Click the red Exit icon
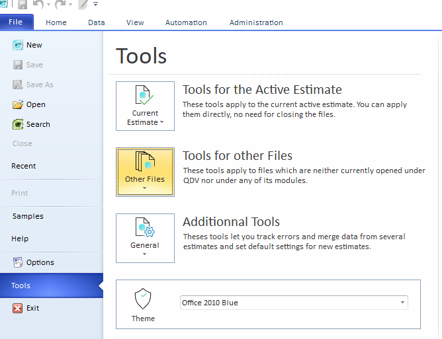Screen dimensions: 442x339 (18, 308)
